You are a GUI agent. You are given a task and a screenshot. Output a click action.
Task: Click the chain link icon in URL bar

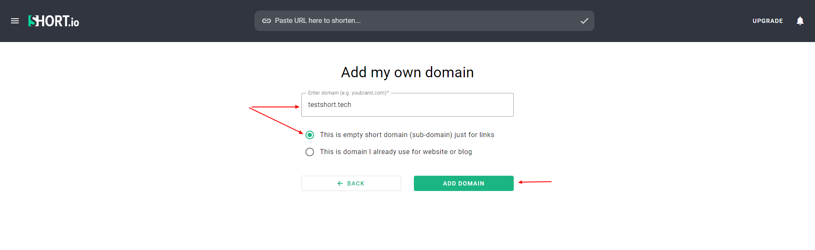coord(266,21)
